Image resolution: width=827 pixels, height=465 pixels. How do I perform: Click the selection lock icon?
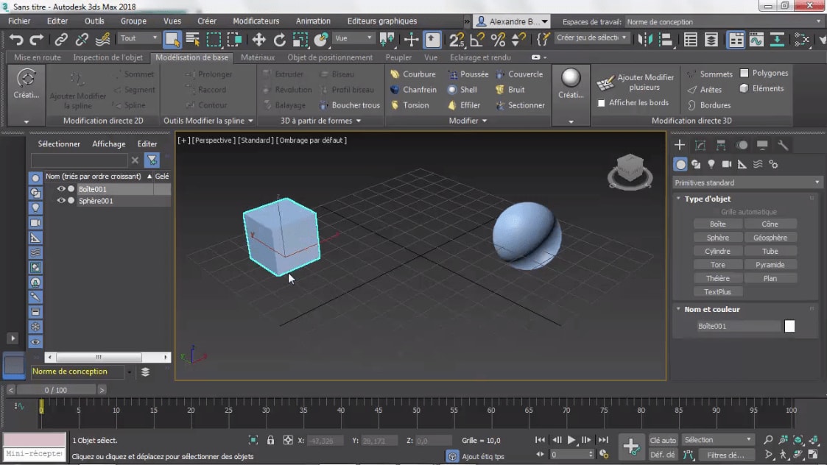click(270, 440)
